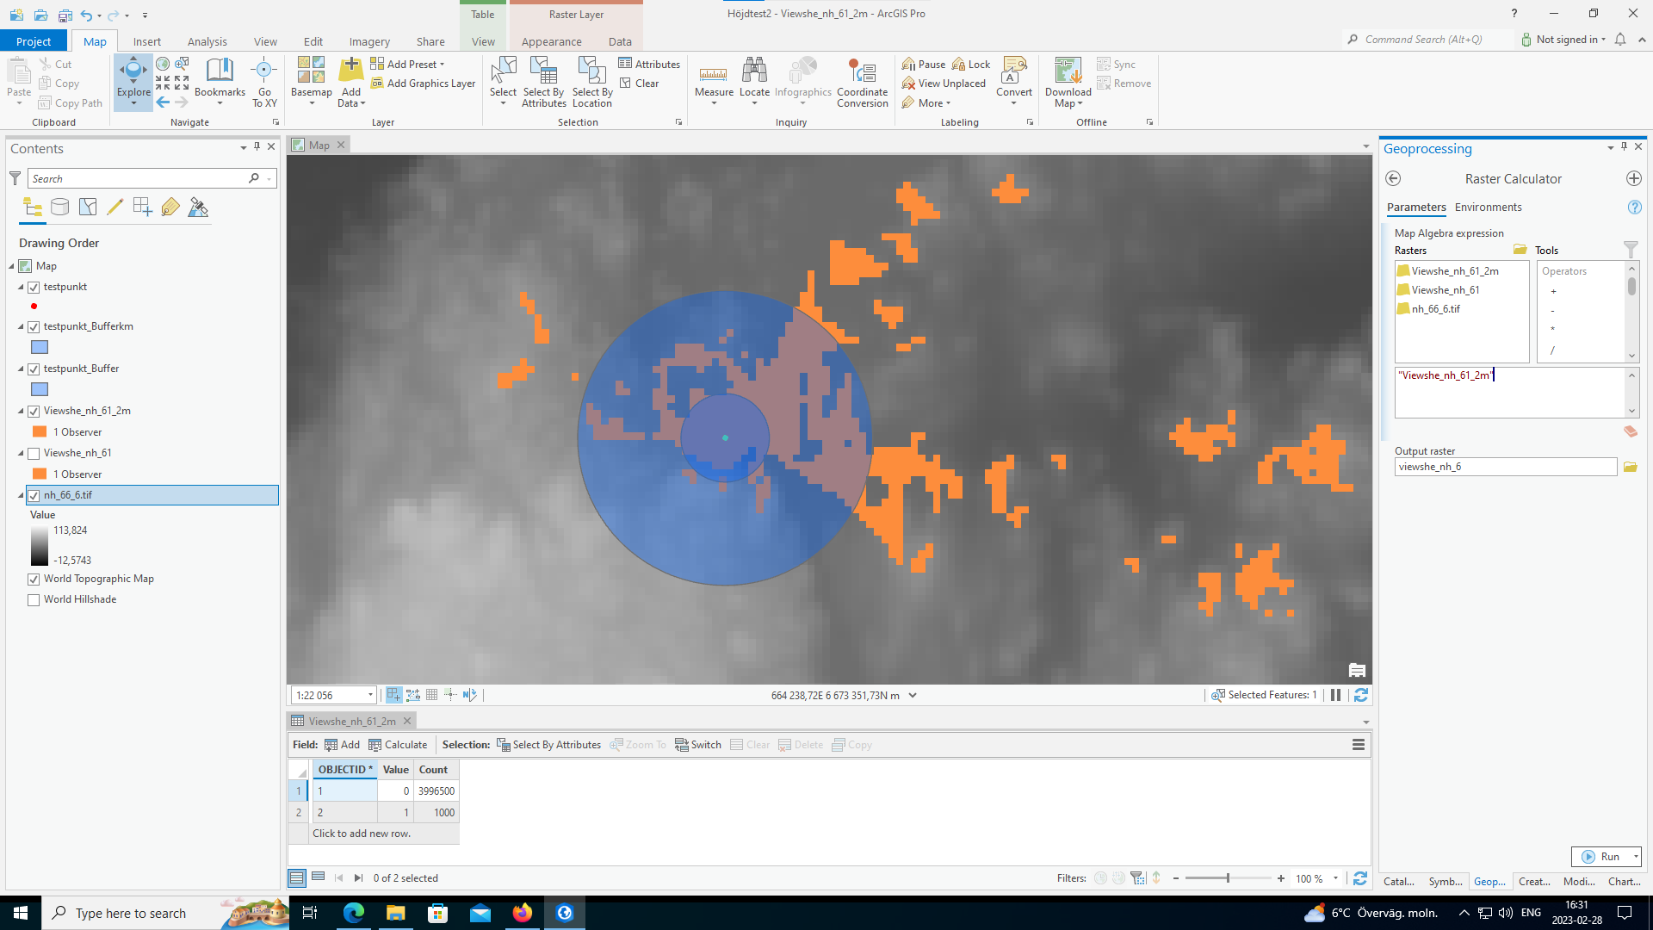
Task: Open the Insert ribbon tab
Action: pyautogui.click(x=146, y=41)
